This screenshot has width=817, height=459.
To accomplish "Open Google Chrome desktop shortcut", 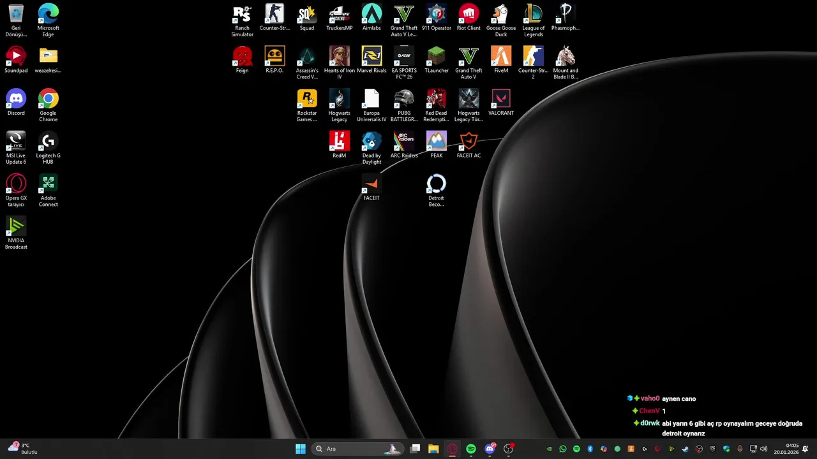I will (x=49, y=105).
